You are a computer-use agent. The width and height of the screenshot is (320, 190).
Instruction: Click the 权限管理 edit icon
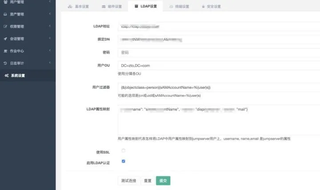(x=5, y=27)
